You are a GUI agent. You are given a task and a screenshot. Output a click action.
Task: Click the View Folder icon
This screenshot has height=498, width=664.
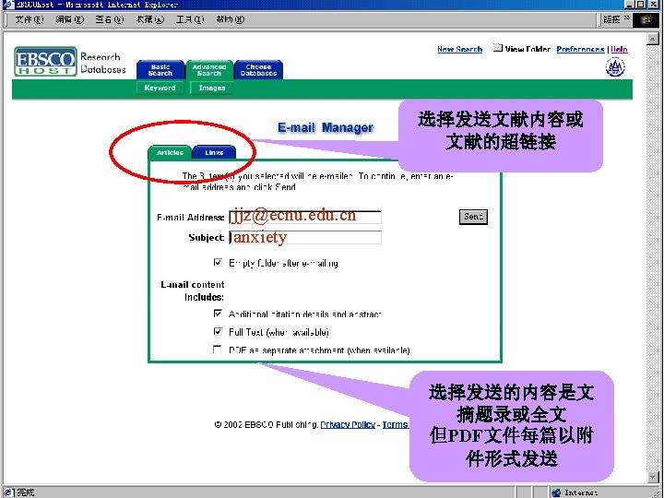point(498,48)
